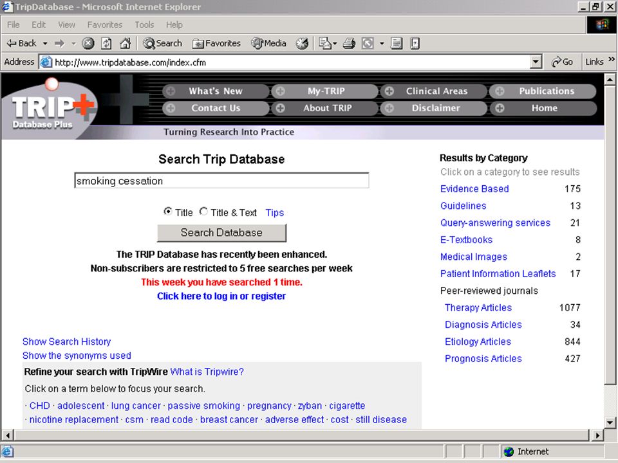The width and height of the screenshot is (618, 463).
Task: Click the Edit page toolbar icon
Action: click(x=368, y=43)
